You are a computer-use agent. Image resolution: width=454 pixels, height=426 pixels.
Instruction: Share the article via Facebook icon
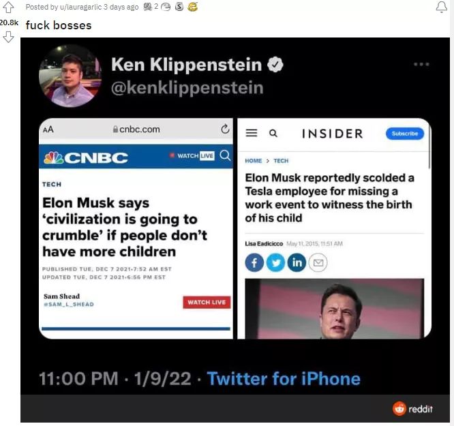254,262
